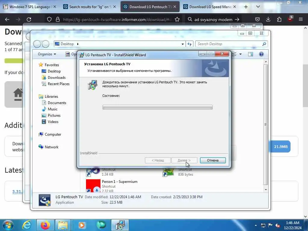This screenshot has width=308, height=231.
Task: Reload the current page
Action: click(29, 20)
